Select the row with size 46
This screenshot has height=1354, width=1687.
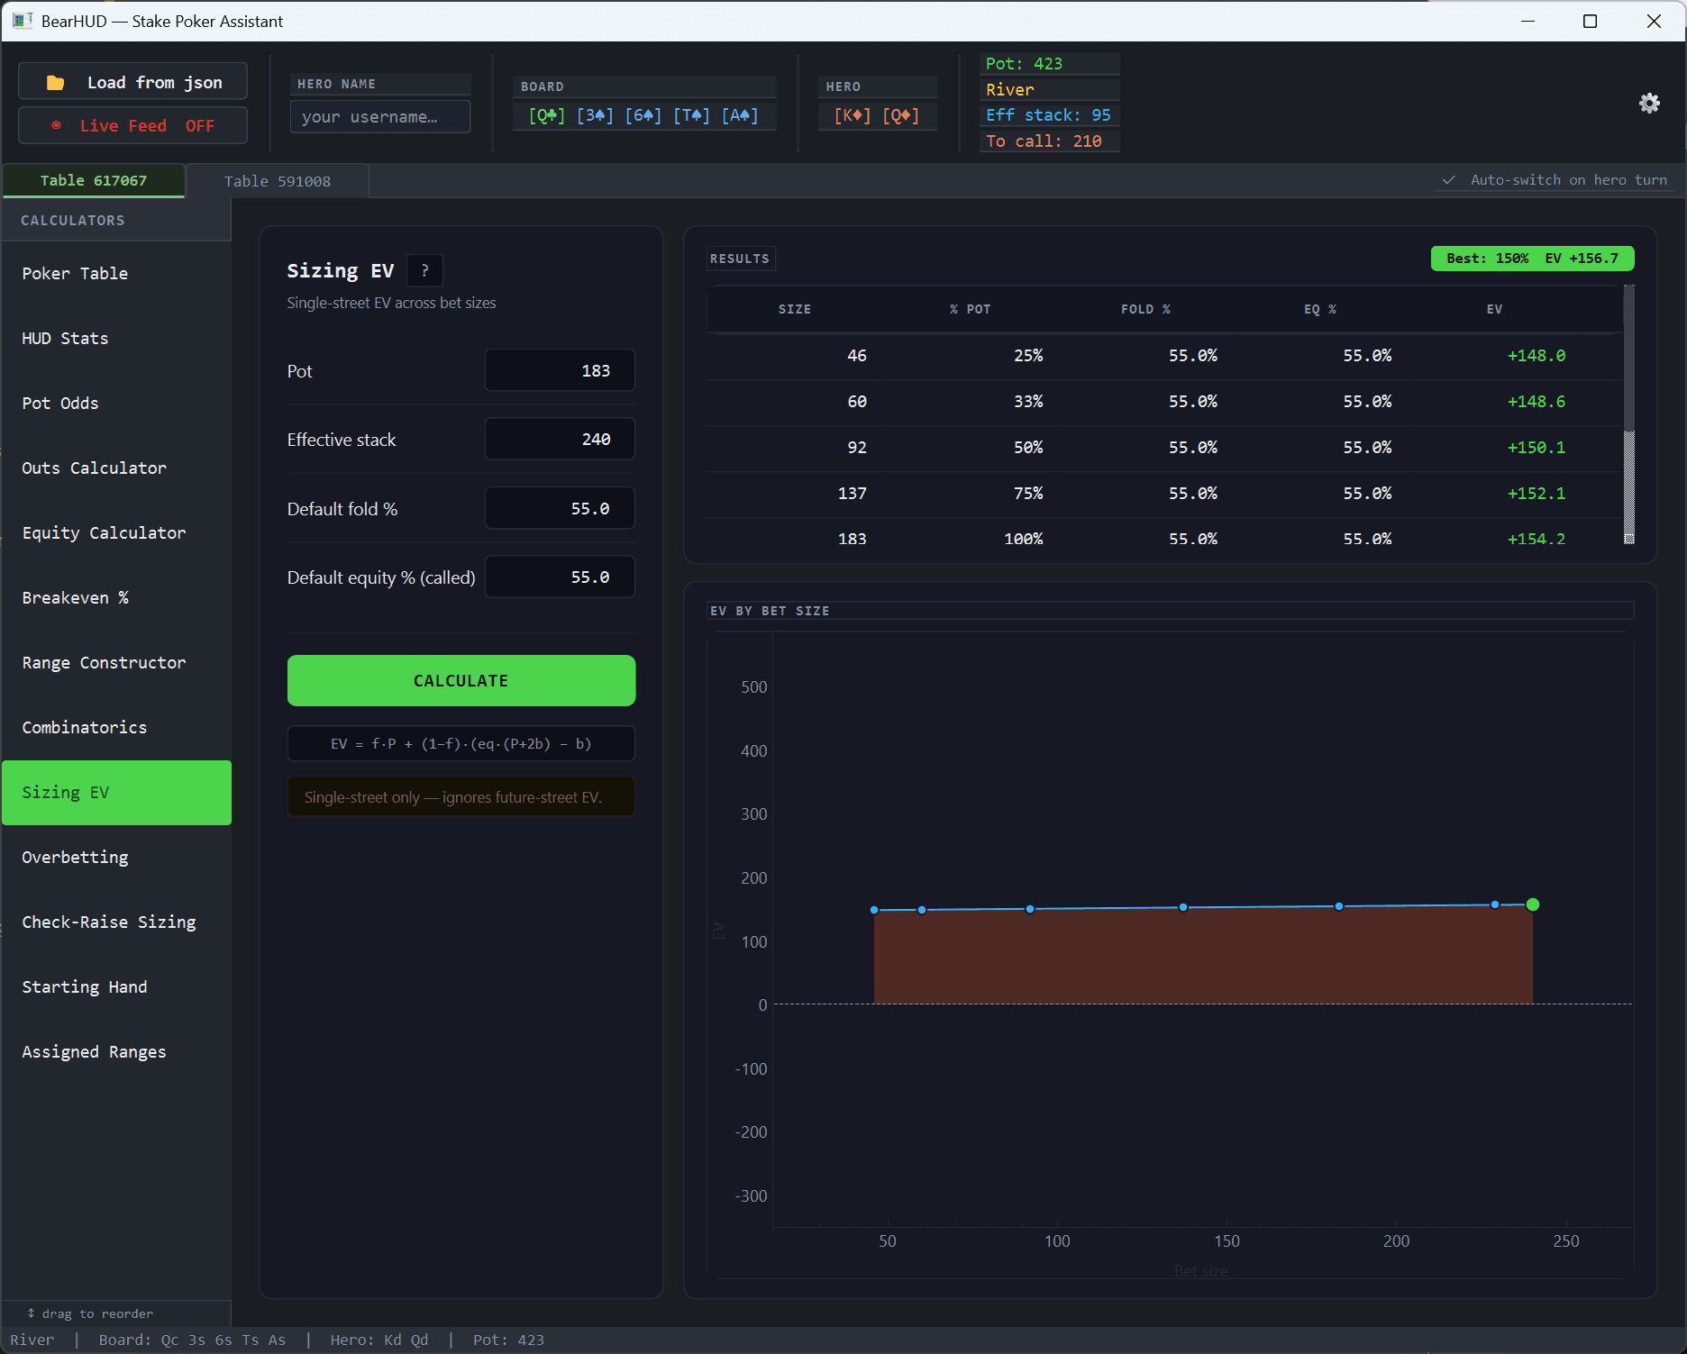(x=1164, y=356)
